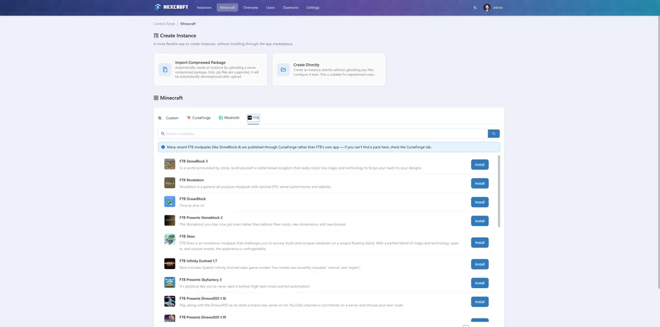Focus the Search modpacks input field
Image resolution: width=660 pixels, height=327 pixels.
[323, 134]
